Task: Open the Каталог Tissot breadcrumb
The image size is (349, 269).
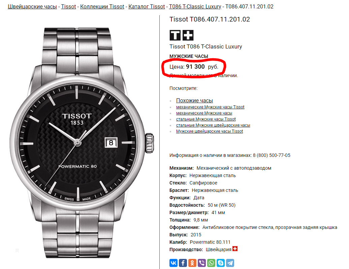Action: point(147,7)
